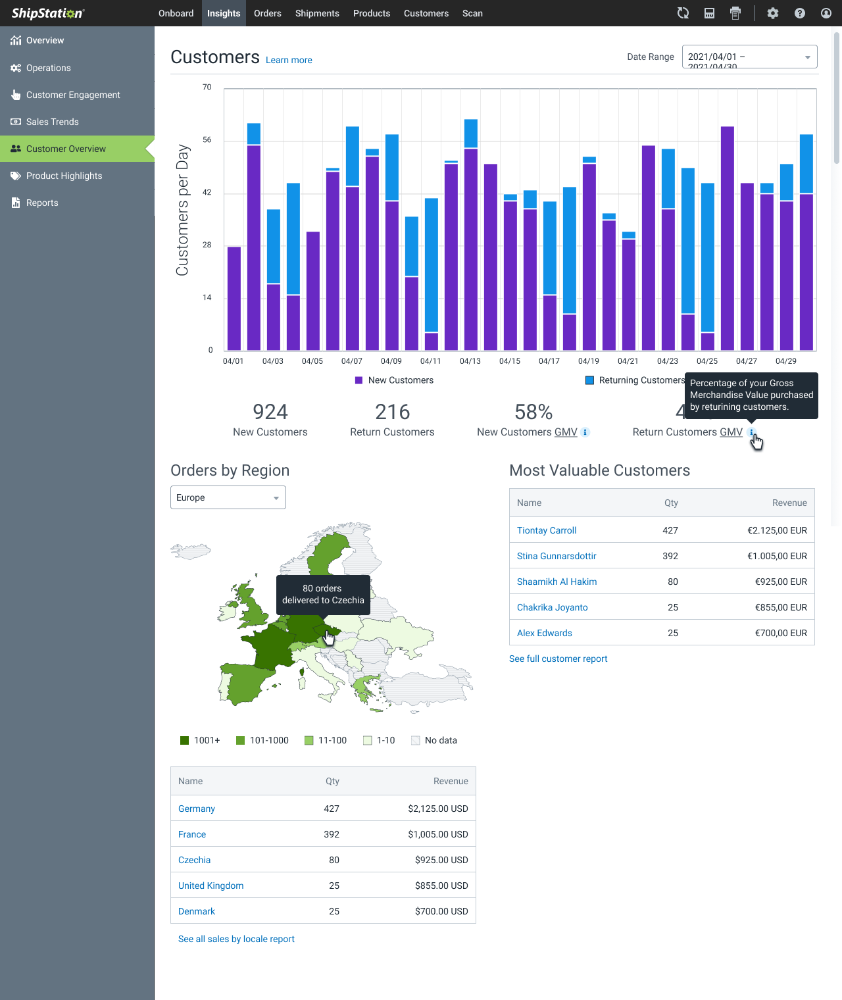Toggle the New Customers legend swatch

point(359,380)
